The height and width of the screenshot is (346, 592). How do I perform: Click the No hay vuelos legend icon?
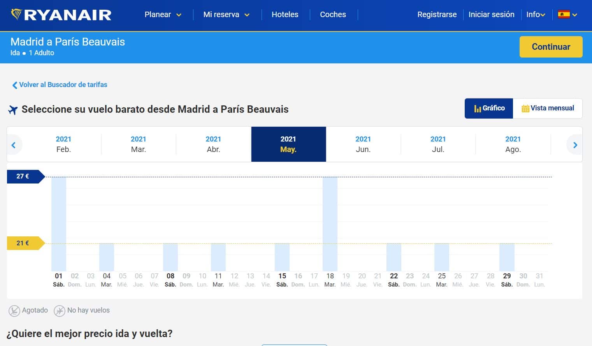point(60,311)
